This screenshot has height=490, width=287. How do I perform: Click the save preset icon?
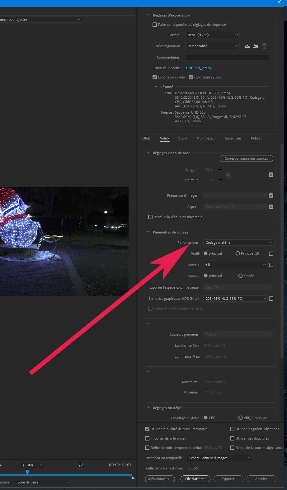click(x=247, y=46)
